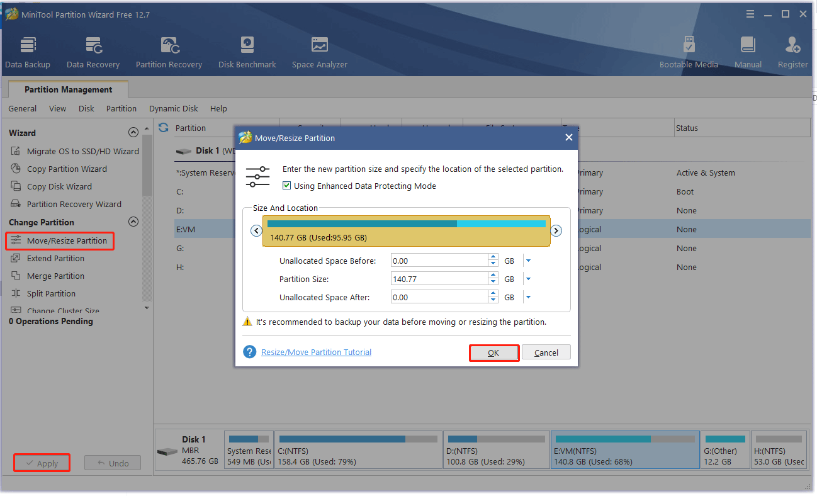
Task: Click the Unallocated Space Before field
Action: coord(439,261)
